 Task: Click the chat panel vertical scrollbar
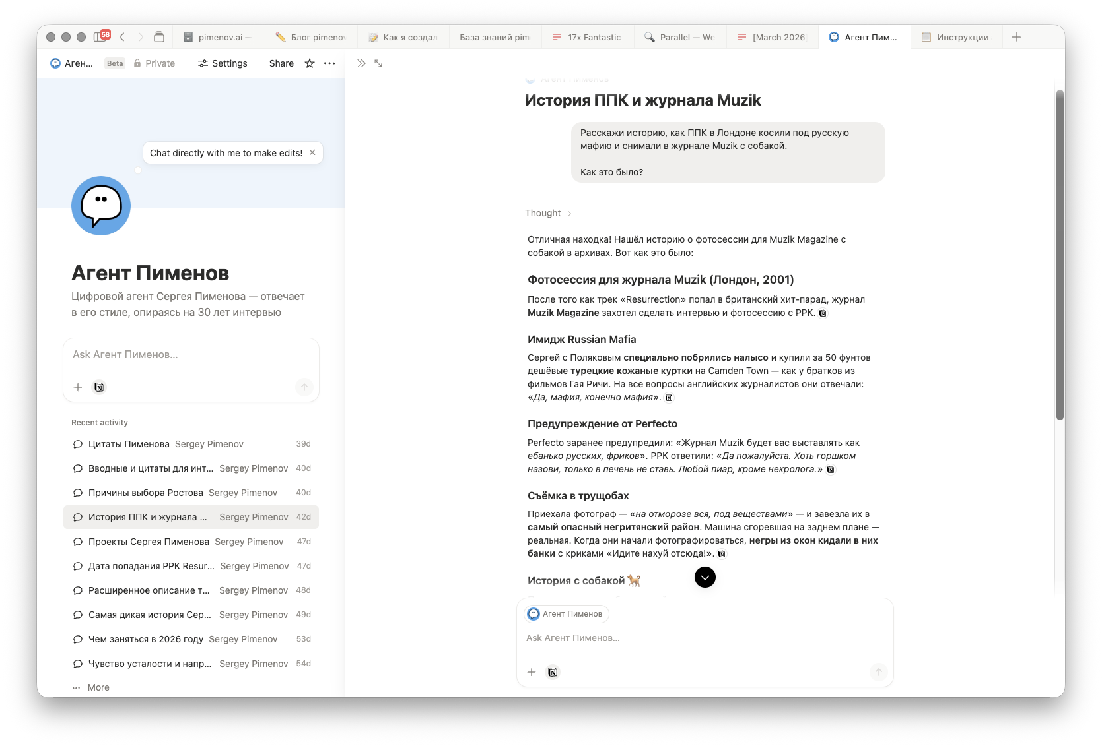pos(1060,255)
